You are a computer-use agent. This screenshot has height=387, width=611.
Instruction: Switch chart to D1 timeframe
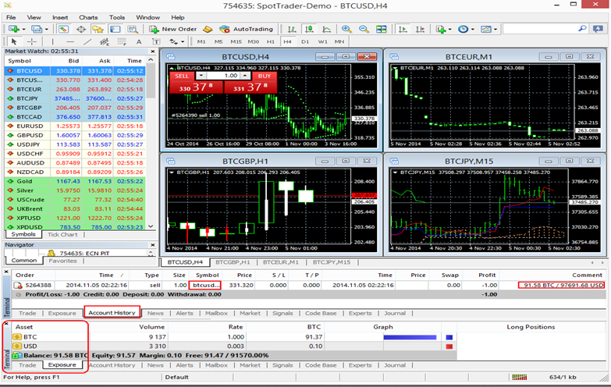coord(305,41)
